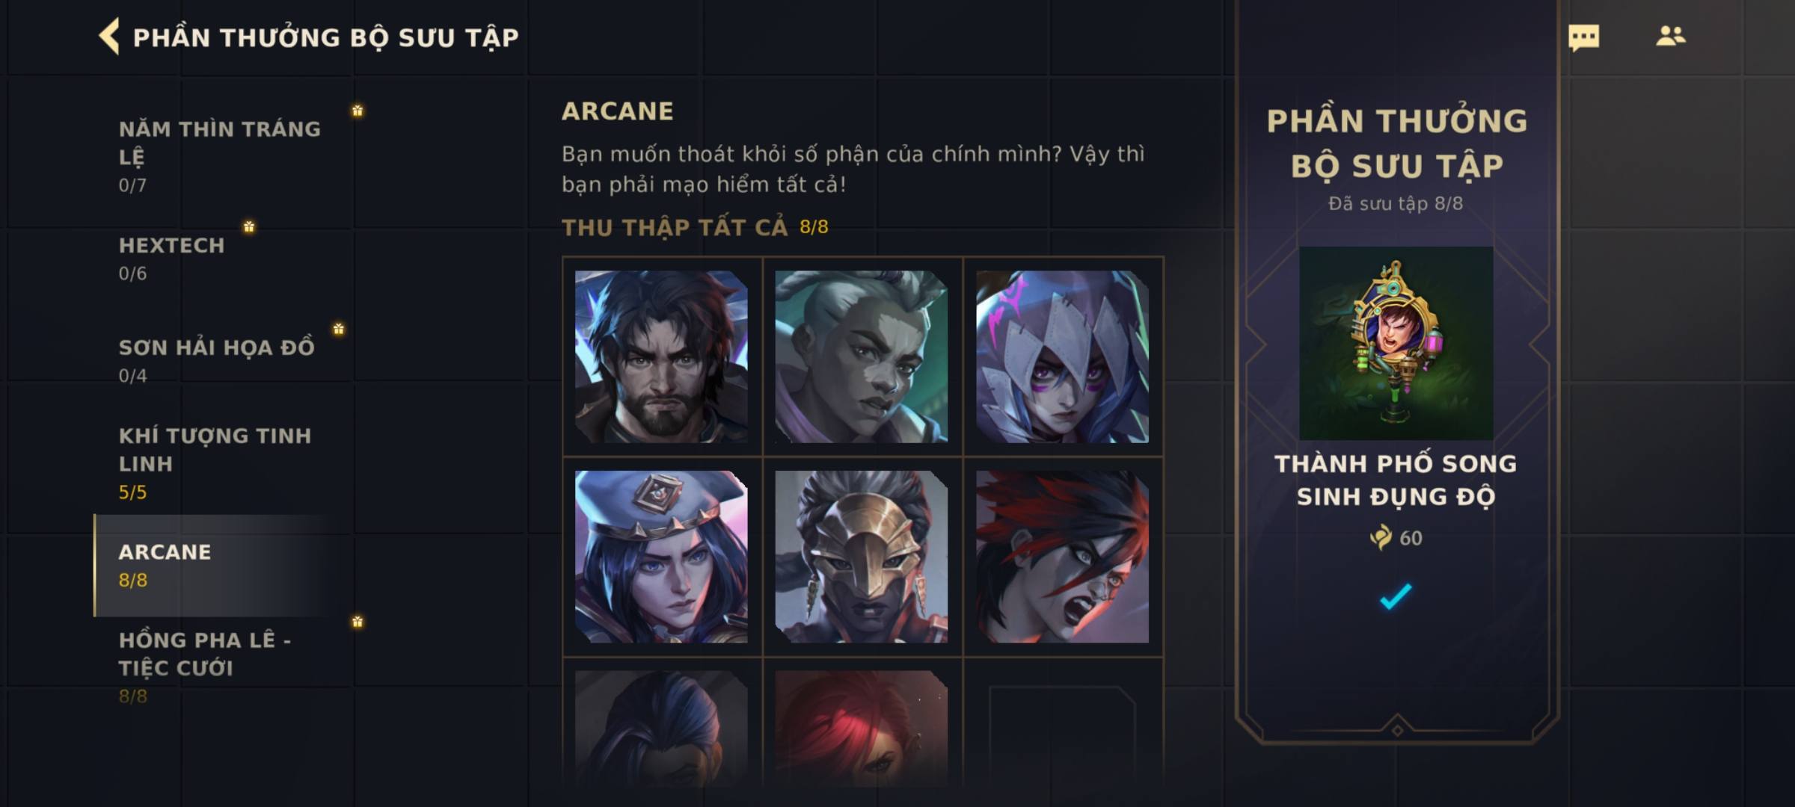This screenshot has height=807, width=1795.
Task: Select the bearded Jayce skin portrait
Action: (x=661, y=356)
